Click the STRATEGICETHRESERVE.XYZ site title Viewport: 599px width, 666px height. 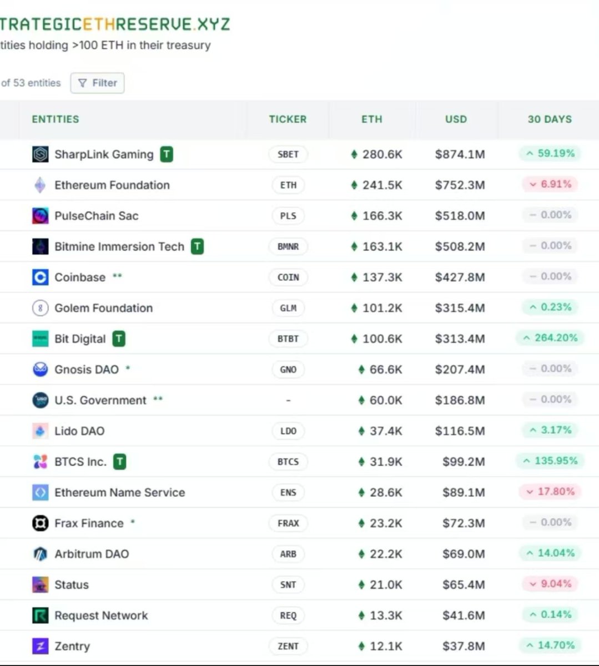(114, 24)
